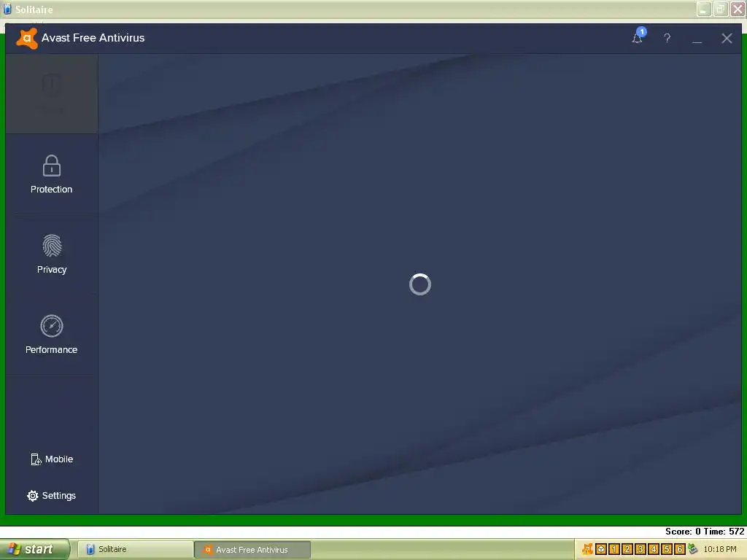Click tray icon numbered 6
The height and width of the screenshot is (560, 747).
point(680,549)
